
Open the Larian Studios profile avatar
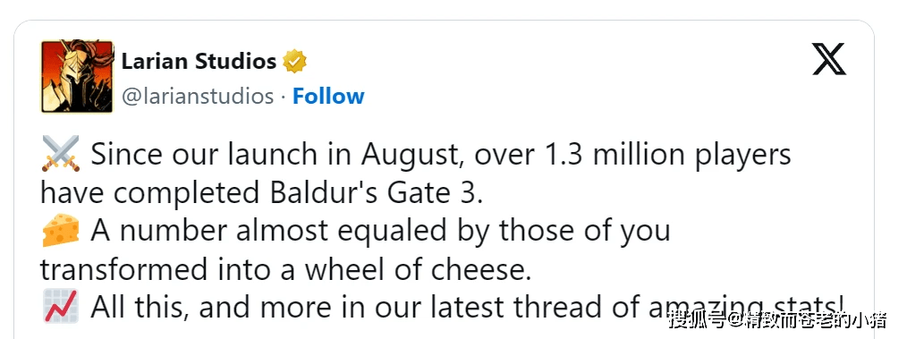coord(77,76)
